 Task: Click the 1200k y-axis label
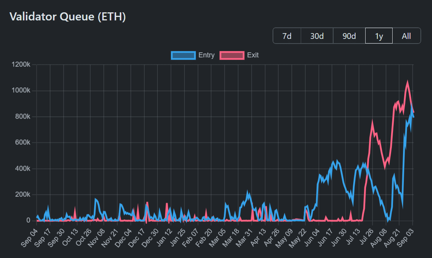tap(21, 65)
